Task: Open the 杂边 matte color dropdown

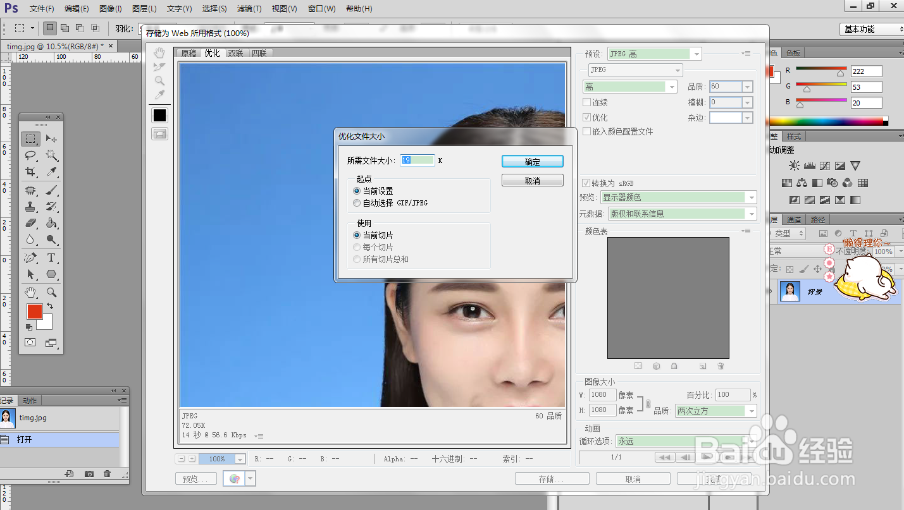Action: tap(731, 118)
